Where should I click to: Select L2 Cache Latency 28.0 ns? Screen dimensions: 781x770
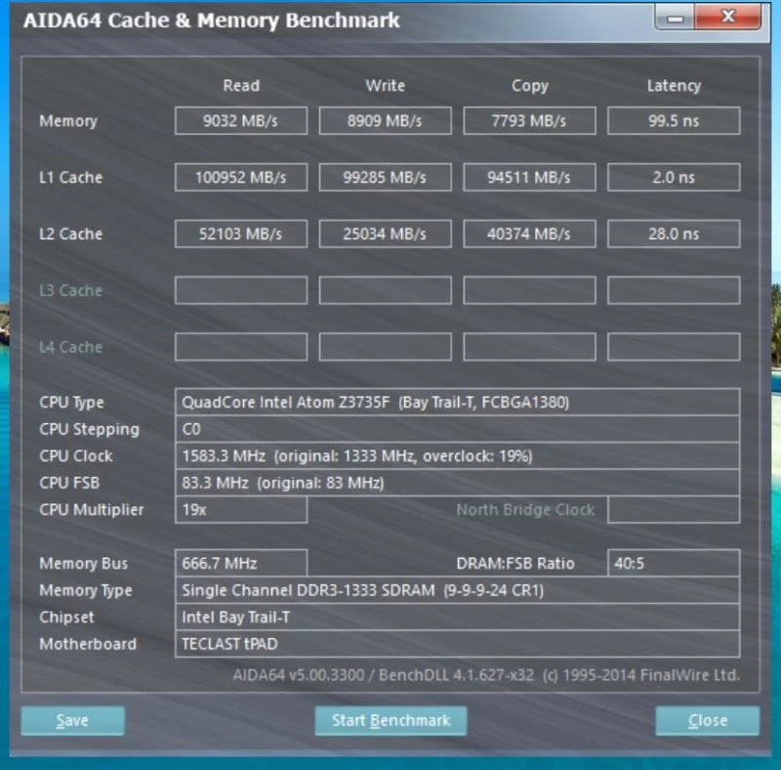click(674, 234)
